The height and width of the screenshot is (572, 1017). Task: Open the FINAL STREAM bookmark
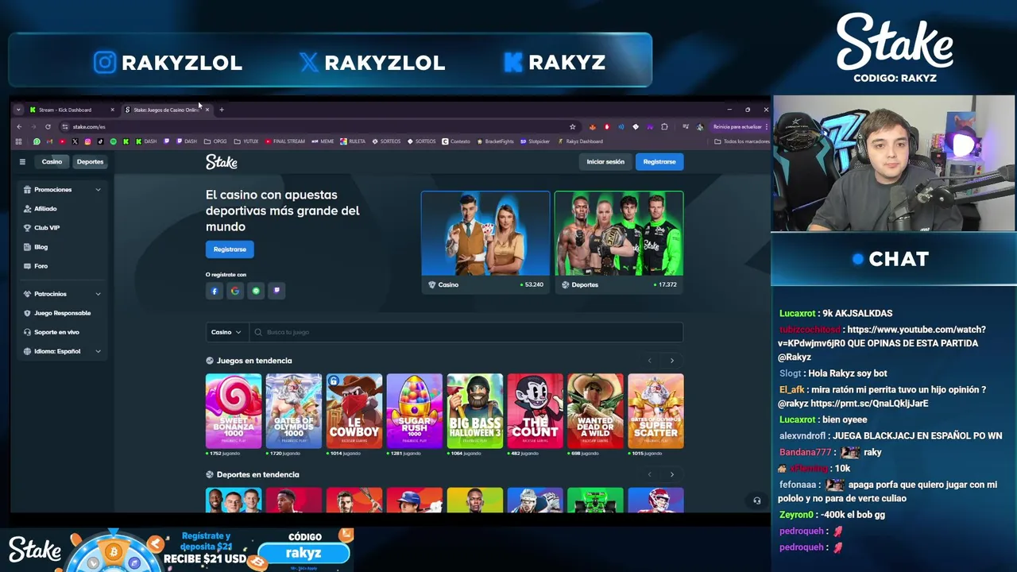click(284, 141)
